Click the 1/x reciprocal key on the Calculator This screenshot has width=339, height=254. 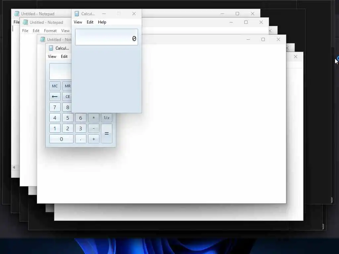107,118
